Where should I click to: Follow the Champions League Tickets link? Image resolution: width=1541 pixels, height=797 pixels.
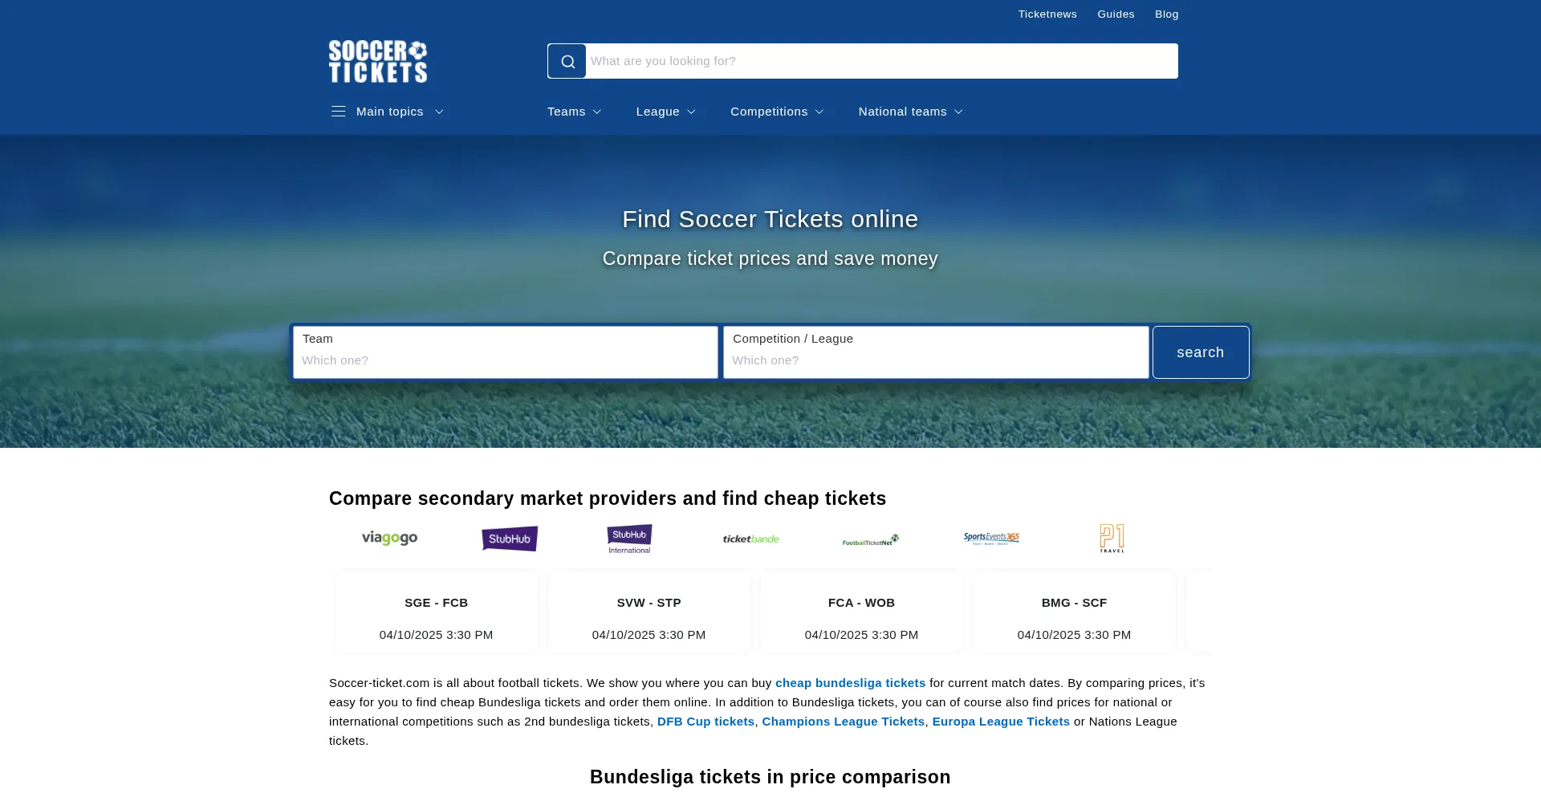pyautogui.click(x=843, y=722)
